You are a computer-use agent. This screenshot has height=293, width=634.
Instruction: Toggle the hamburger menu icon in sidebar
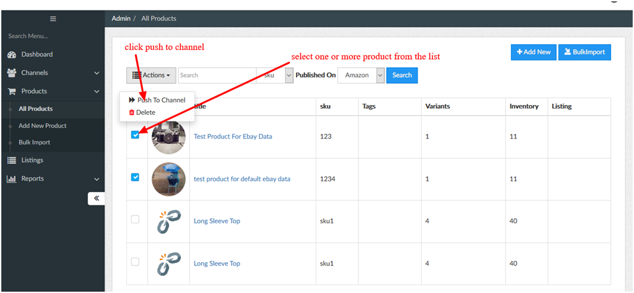pos(53,18)
